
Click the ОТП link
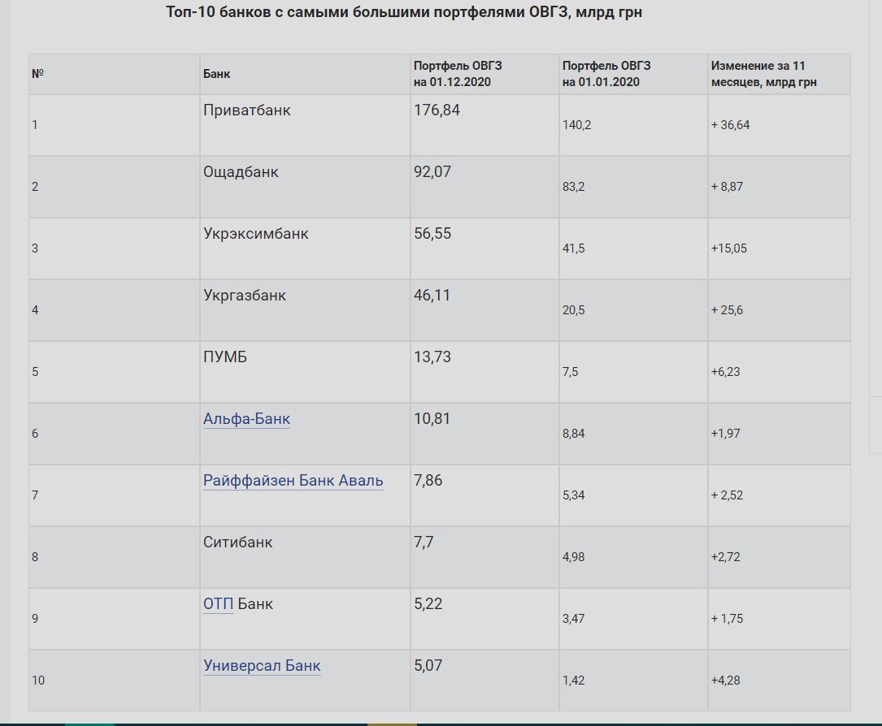click(x=218, y=604)
